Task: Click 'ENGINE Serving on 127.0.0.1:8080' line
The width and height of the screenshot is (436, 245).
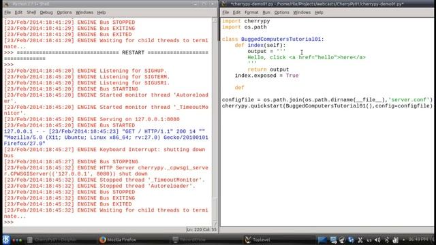Action: 92,120
